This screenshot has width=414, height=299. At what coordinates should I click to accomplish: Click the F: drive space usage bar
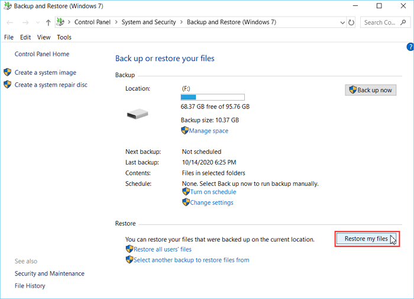tap(212, 97)
